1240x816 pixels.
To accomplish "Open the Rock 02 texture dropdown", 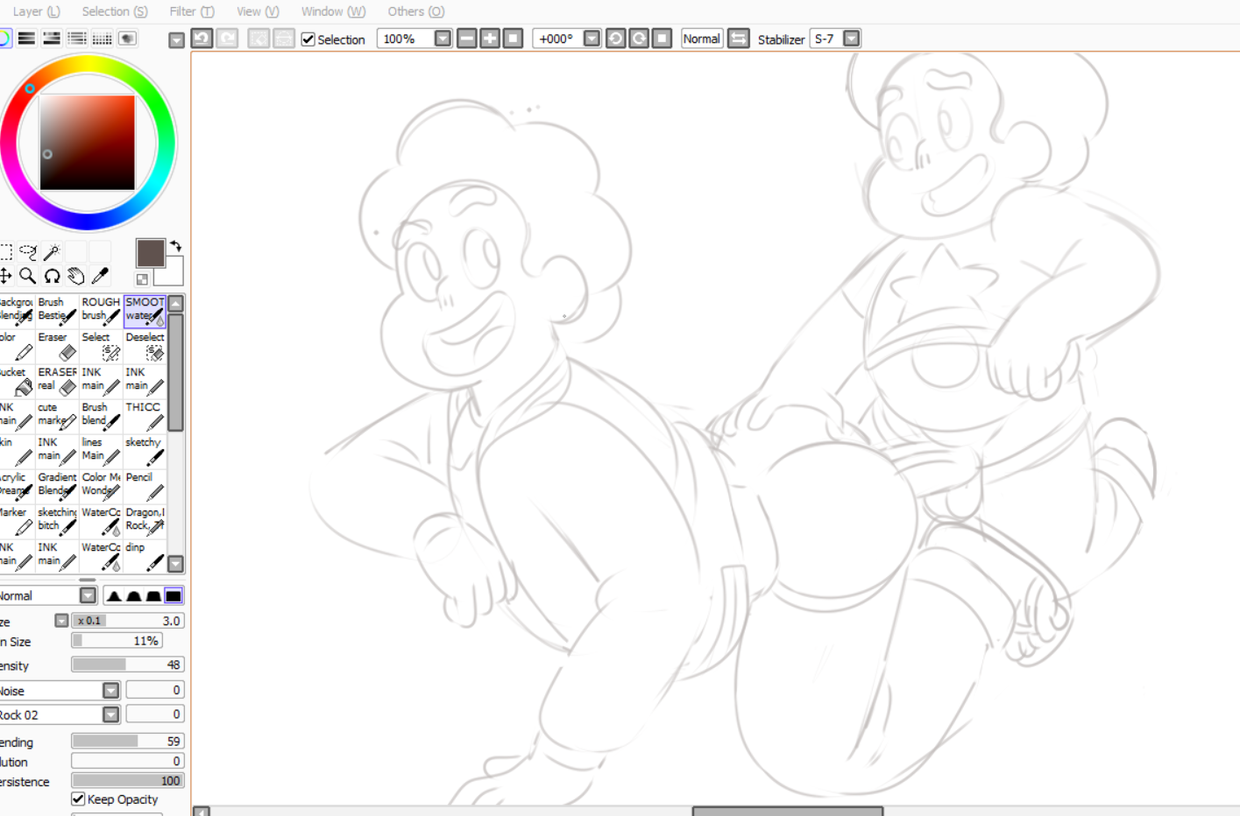I will [110, 714].
